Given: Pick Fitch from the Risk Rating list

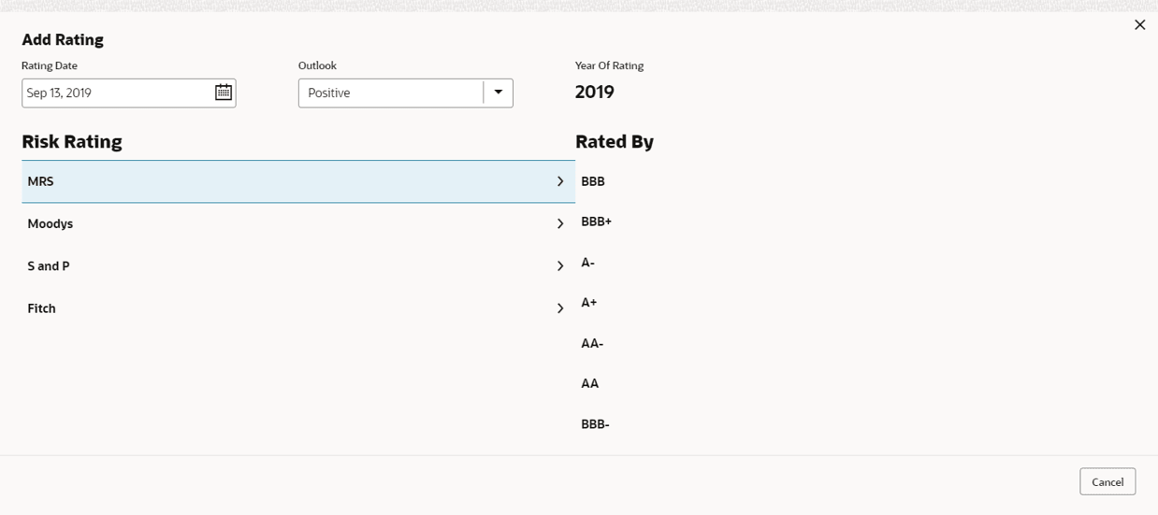Looking at the screenshot, I should coord(42,308).
